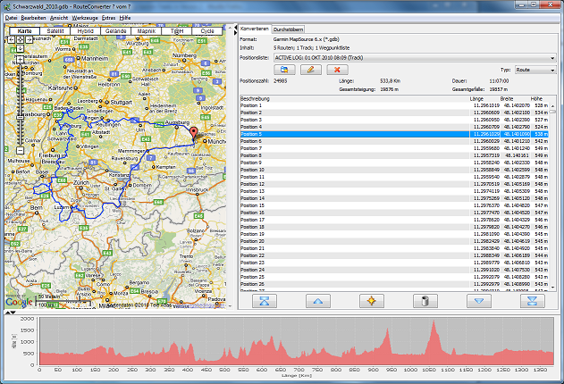Click the open file icon below Positionsliste
Viewport: 564px width, 384px height.
tap(284, 70)
